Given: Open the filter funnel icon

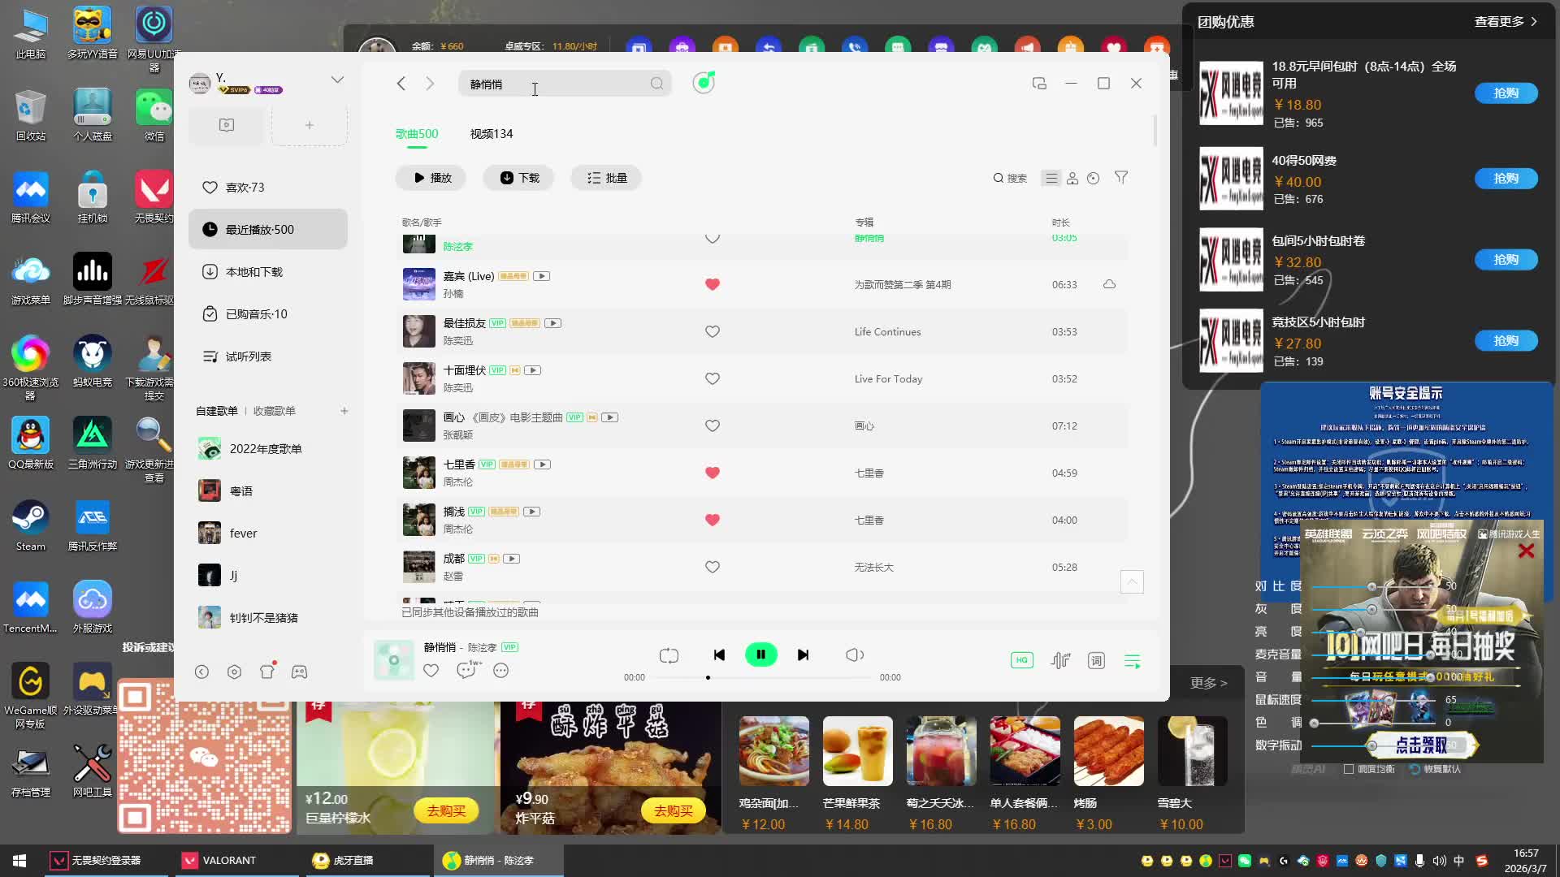Looking at the screenshot, I should (x=1121, y=178).
